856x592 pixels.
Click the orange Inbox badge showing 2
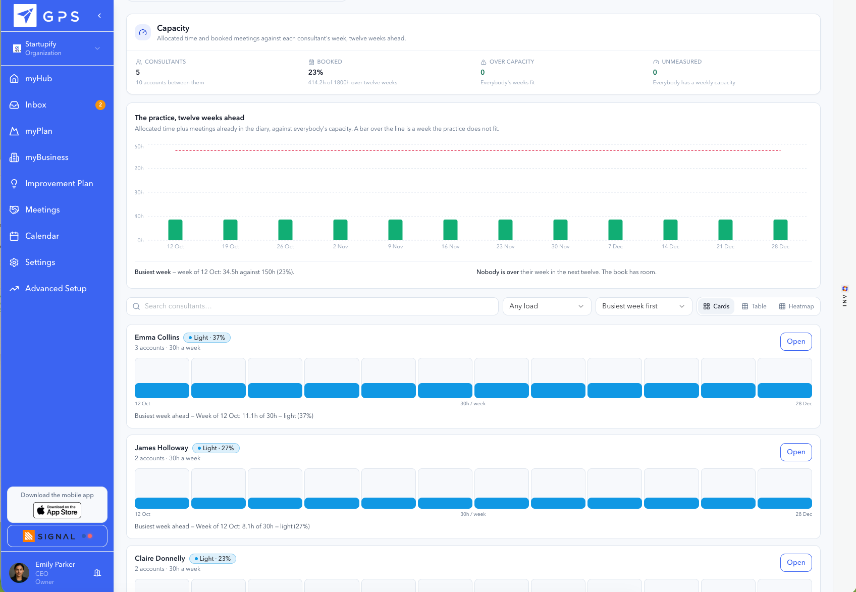click(100, 105)
